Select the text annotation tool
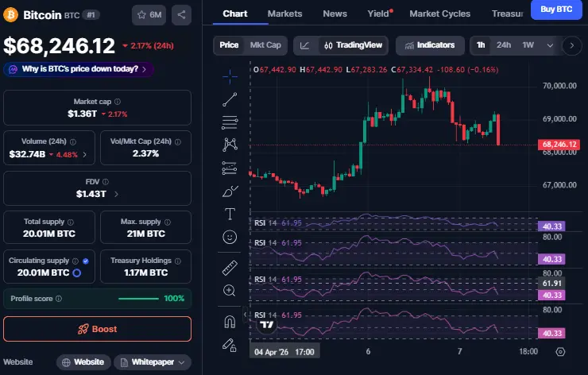The height and width of the screenshot is (375, 588). click(x=230, y=214)
